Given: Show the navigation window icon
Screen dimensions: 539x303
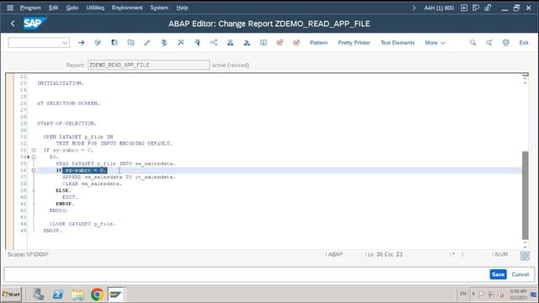Looking at the screenshot, I should pos(247,43).
